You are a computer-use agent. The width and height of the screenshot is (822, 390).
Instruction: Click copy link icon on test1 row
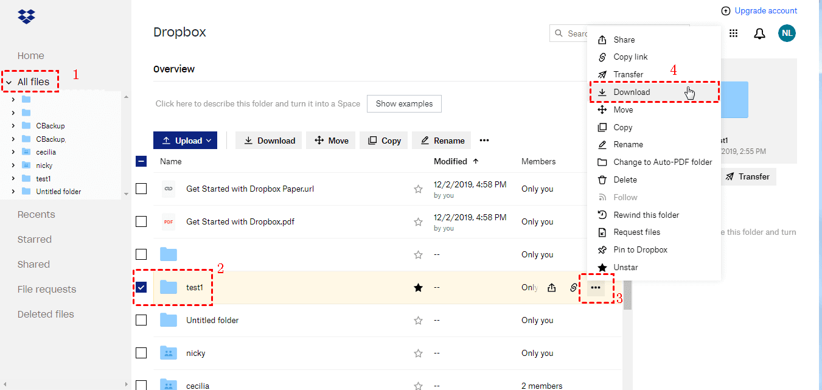pos(573,288)
